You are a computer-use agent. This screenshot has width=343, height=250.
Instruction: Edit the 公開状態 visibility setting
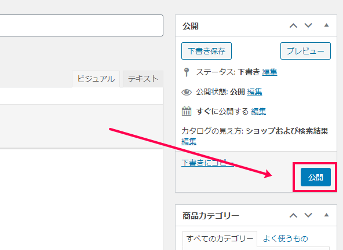coord(254,92)
